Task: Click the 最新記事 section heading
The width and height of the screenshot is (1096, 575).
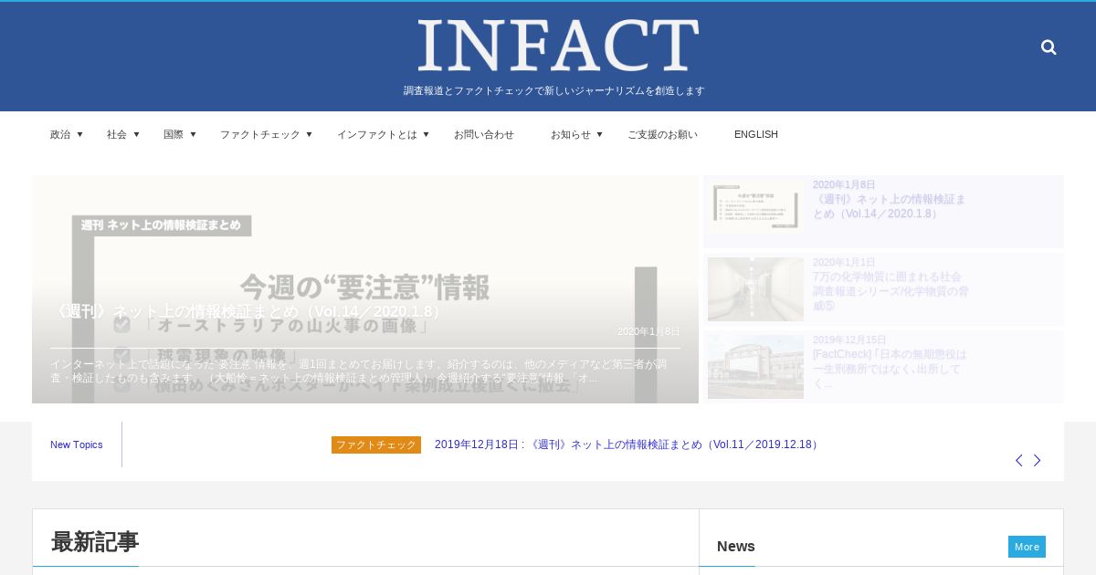Action: [x=95, y=542]
